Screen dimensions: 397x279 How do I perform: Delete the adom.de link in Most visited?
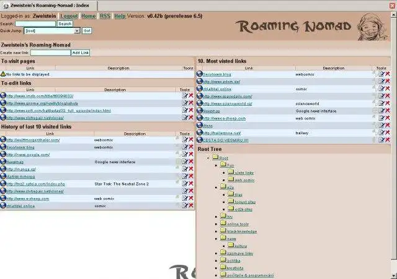387,81
